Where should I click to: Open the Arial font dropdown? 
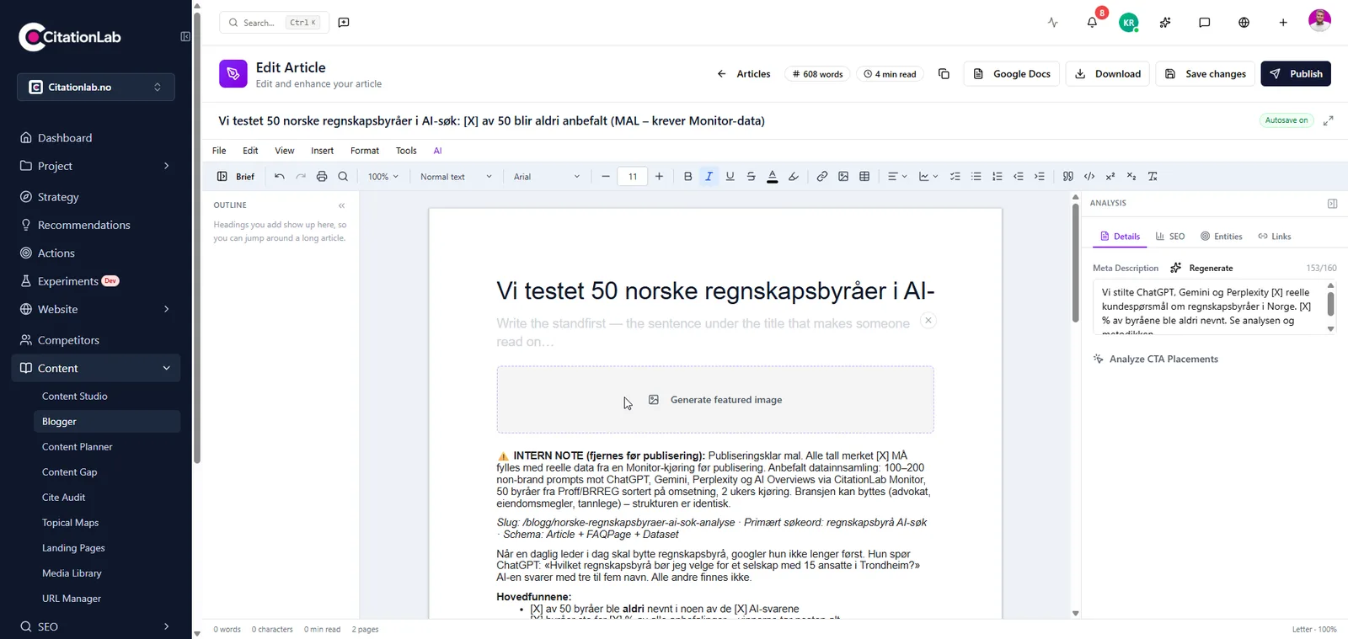click(x=547, y=177)
